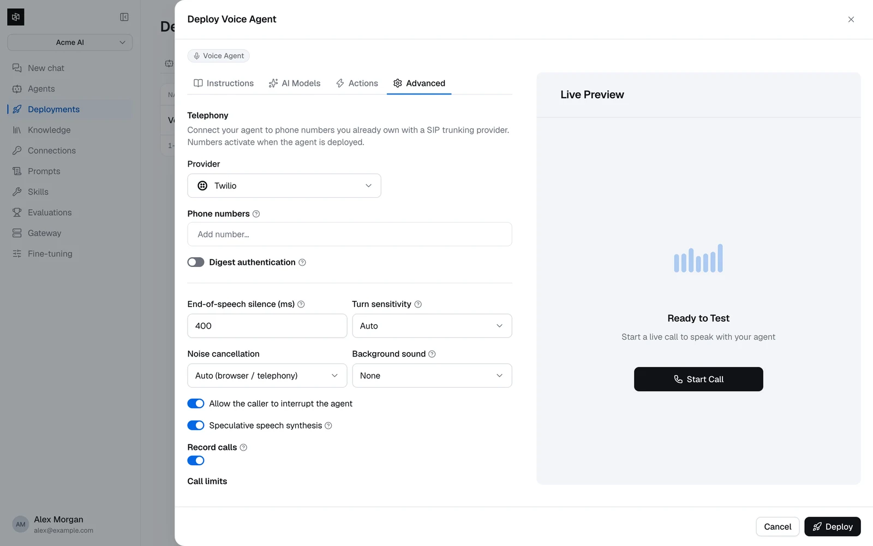This screenshot has width=873, height=546.
Task: Click the Deployments rocket icon
Action: (x=17, y=109)
